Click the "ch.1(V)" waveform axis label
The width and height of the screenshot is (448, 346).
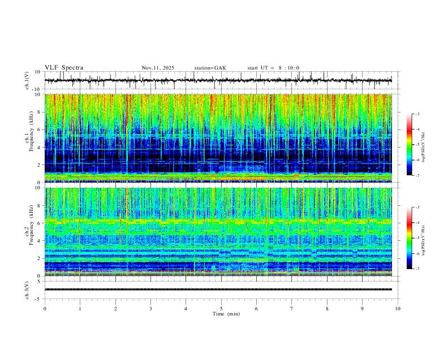[x=27, y=80]
